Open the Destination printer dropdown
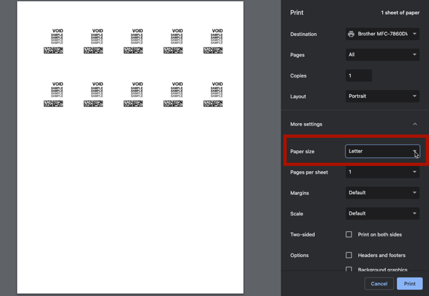 click(x=382, y=34)
